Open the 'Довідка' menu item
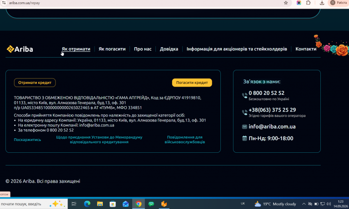This screenshot has height=209, width=349. (169, 49)
